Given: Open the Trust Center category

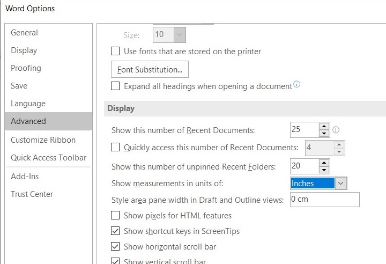Looking at the screenshot, I should point(48,194).
